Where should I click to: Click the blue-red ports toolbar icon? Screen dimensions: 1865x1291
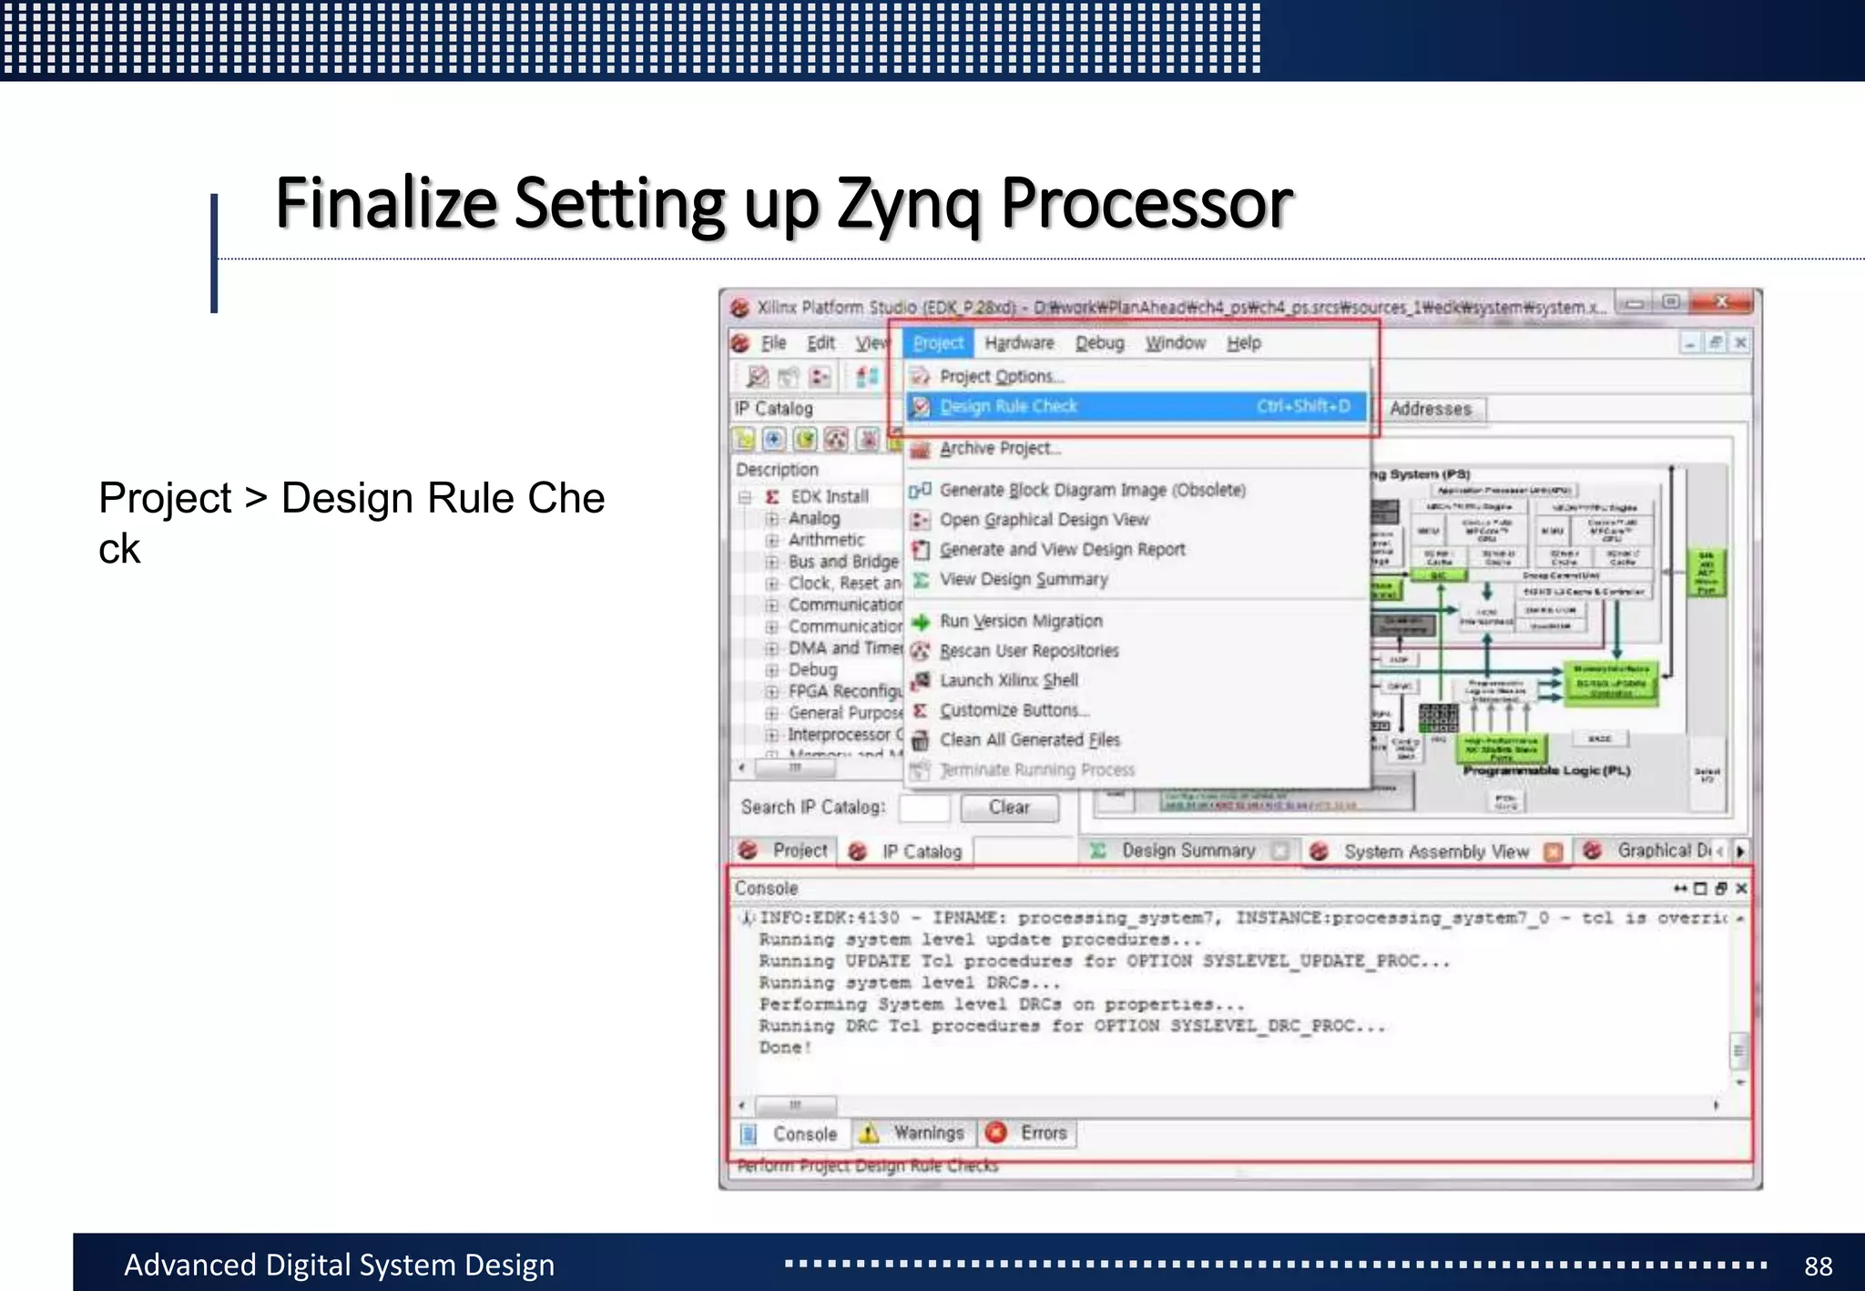pyautogui.click(x=867, y=376)
